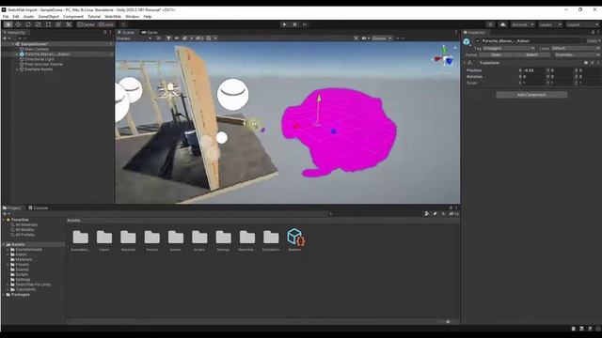Click the Position X field
Image resolution: width=602 pixels, height=338 pixels.
[533, 70]
